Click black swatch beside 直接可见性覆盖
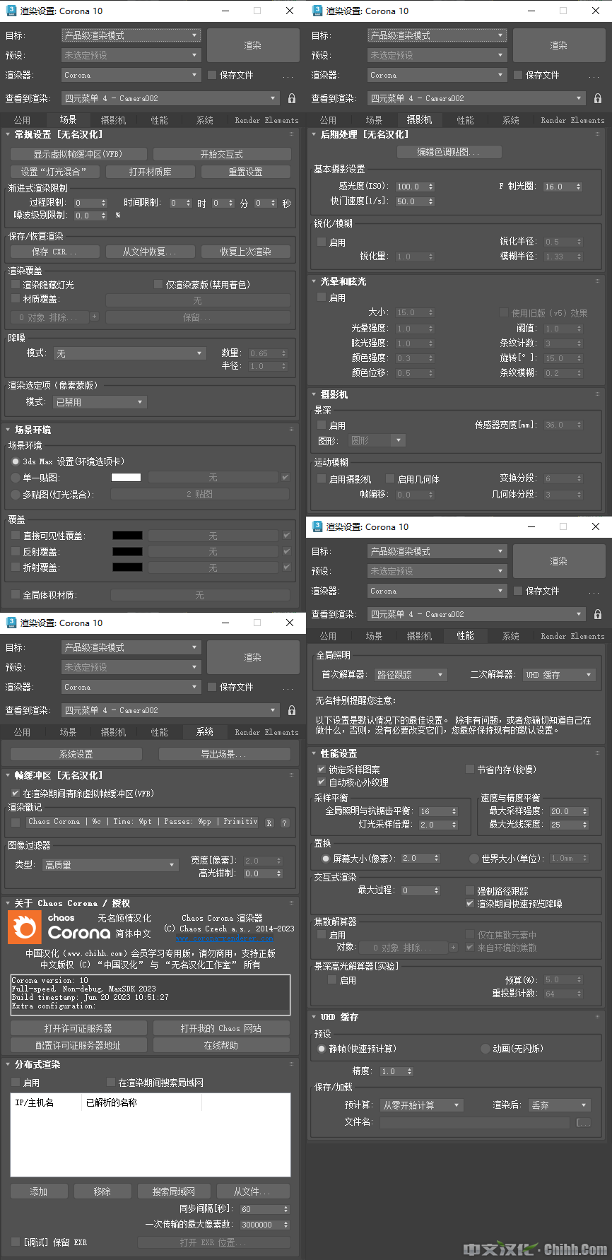 coord(127,536)
